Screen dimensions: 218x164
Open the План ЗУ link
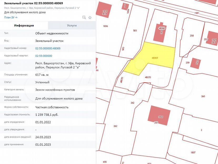(x=11, y=17)
